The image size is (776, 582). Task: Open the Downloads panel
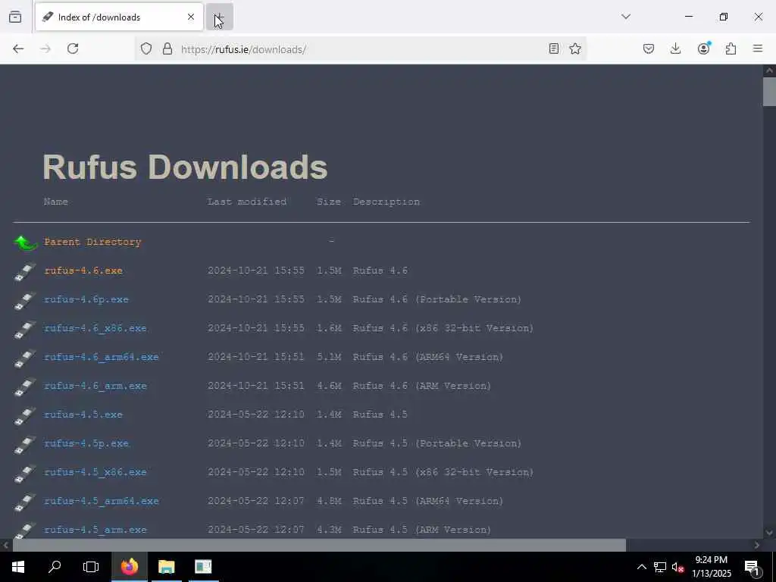click(675, 48)
